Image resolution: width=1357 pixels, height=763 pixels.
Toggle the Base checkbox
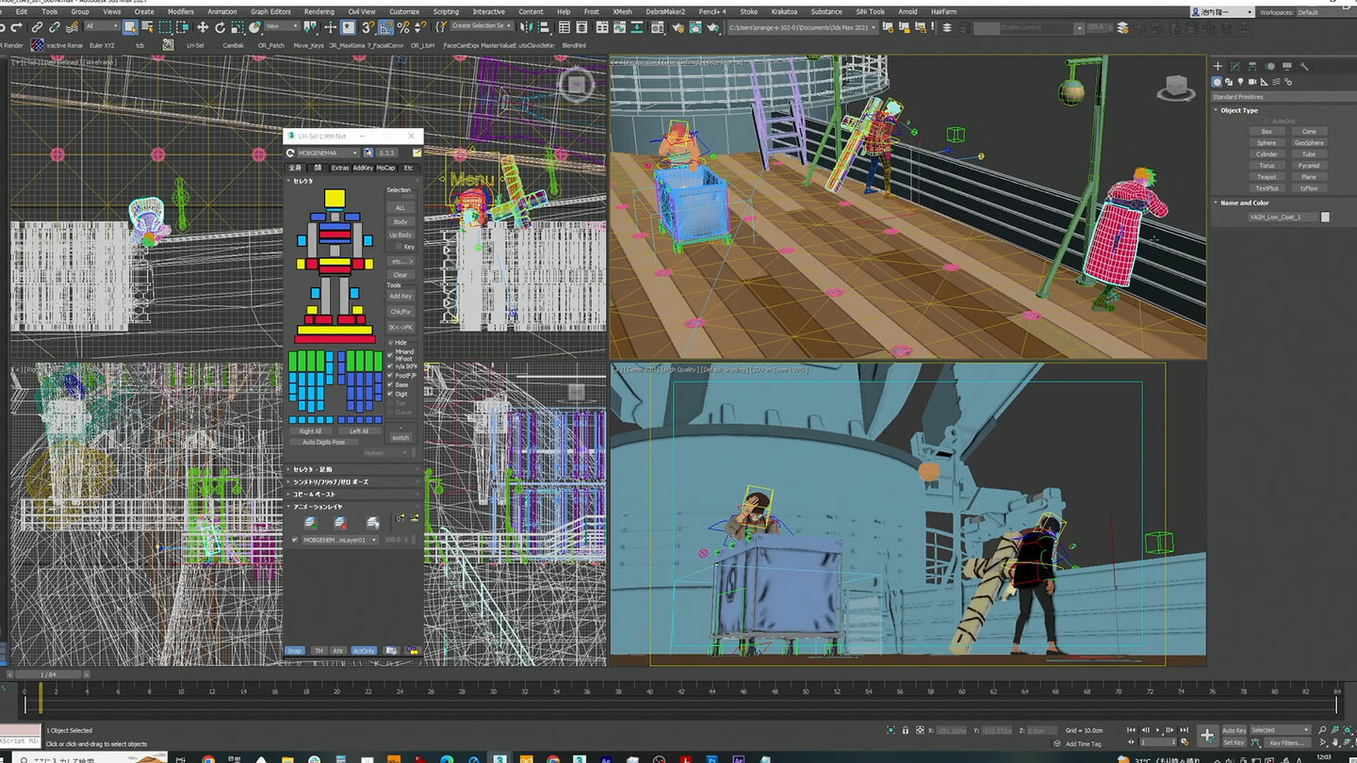click(390, 384)
